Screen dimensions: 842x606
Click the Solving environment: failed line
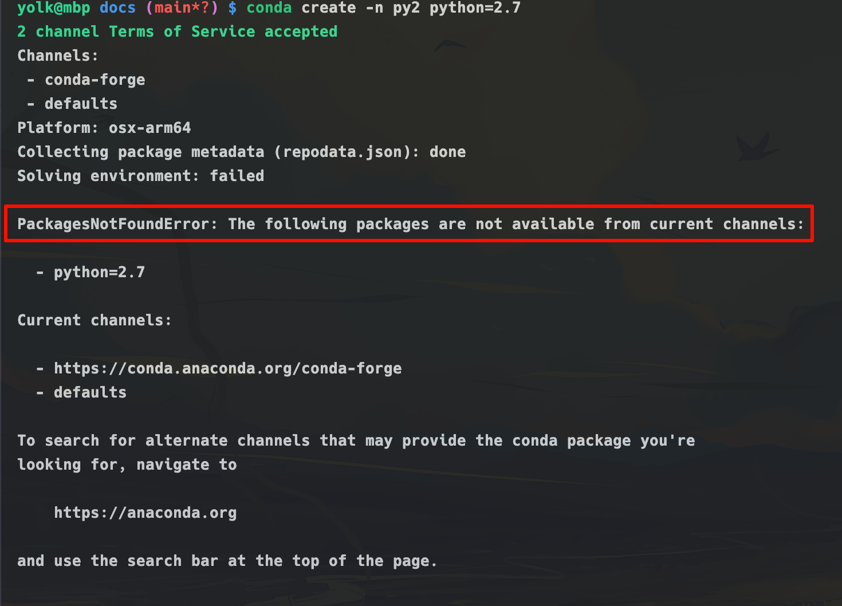tap(140, 176)
